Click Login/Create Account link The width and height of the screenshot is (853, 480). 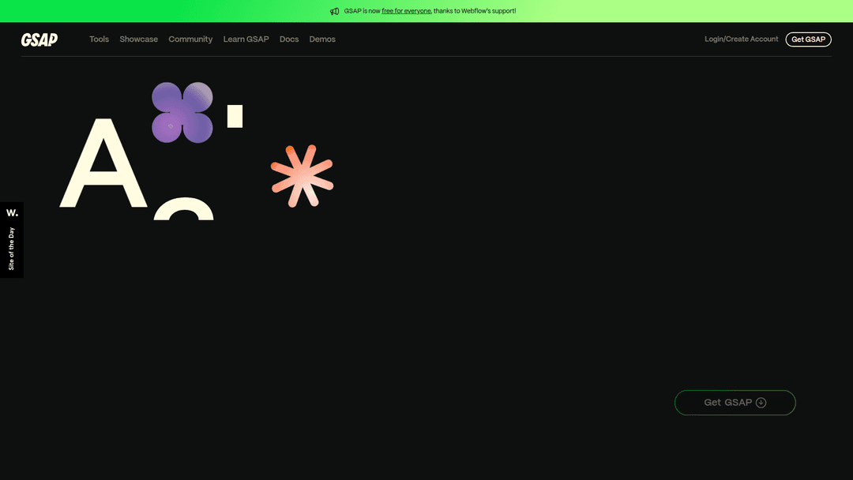click(741, 39)
